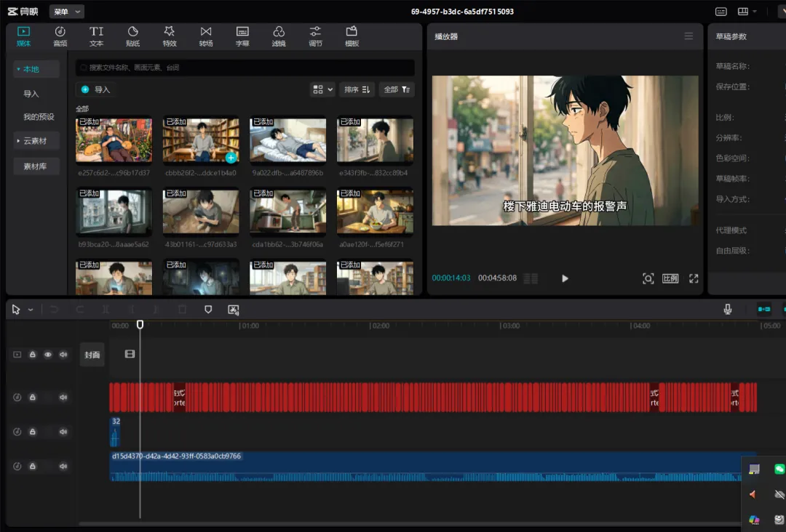The width and height of the screenshot is (786, 532).
Task: Mute the d15d4370 audio track
Action: tap(63, 466)
